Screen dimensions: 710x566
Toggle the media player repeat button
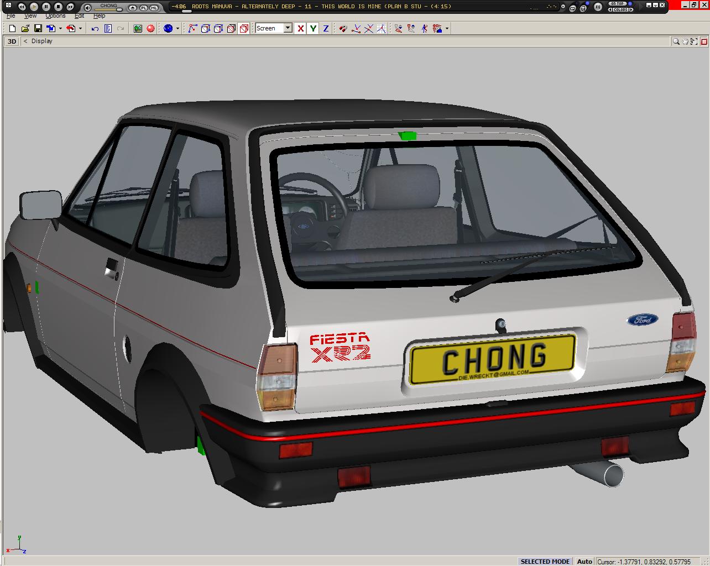(x=573, y=8)
